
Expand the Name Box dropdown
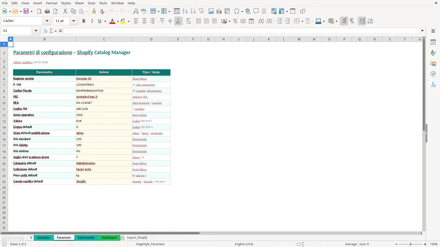pos(36,31)
